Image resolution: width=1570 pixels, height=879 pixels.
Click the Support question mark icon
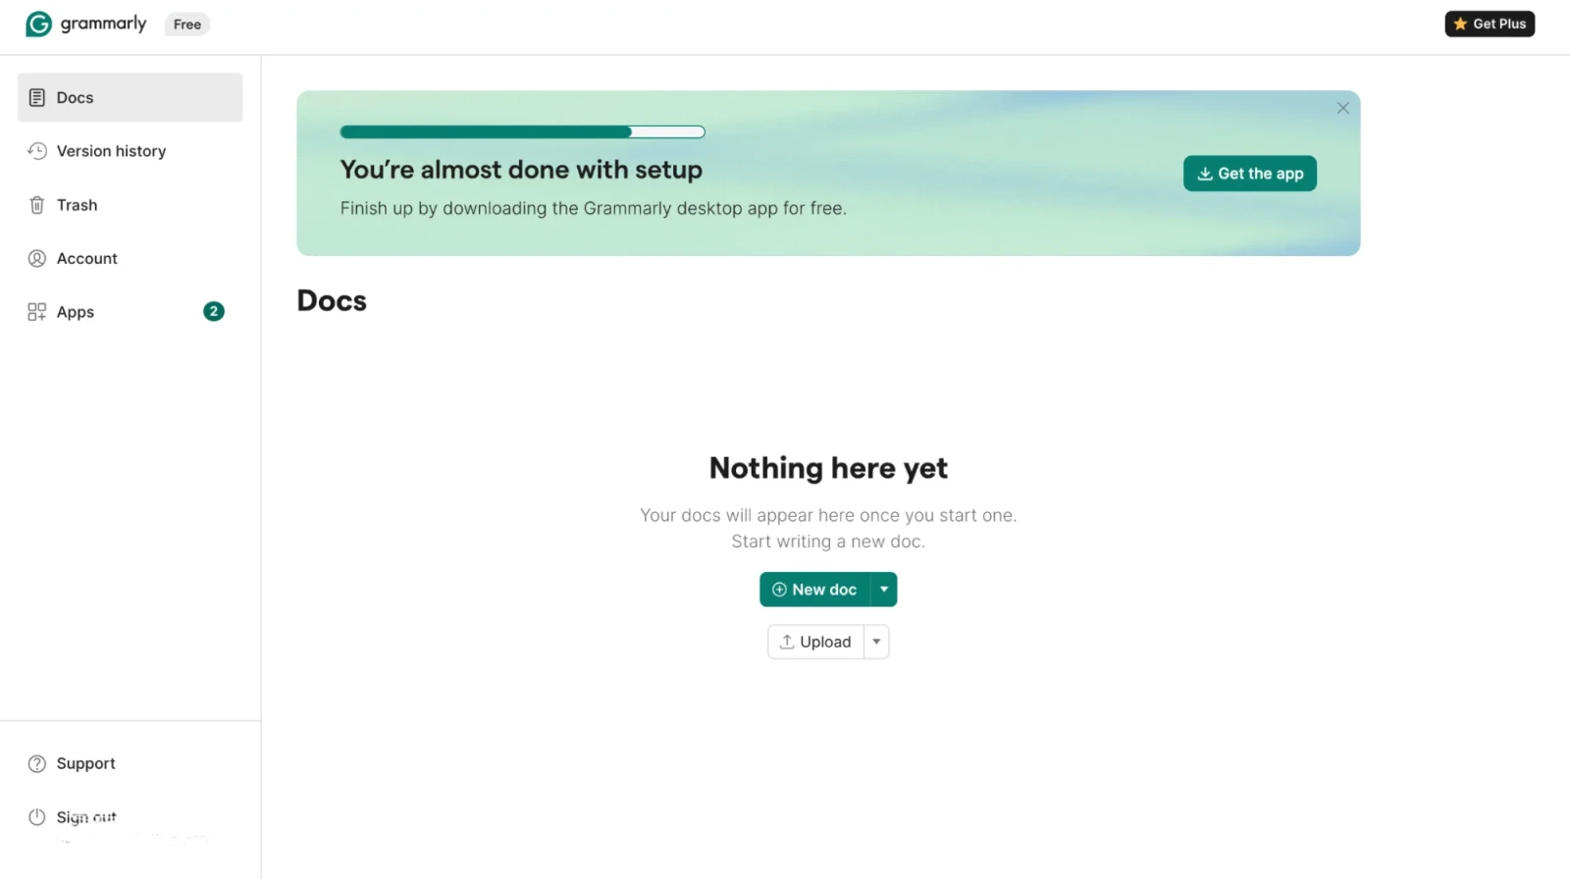click(37, 763)
